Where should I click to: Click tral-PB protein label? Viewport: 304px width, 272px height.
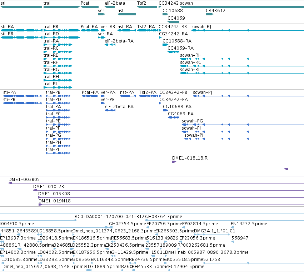pyautogui.click(x=53, y=92)
